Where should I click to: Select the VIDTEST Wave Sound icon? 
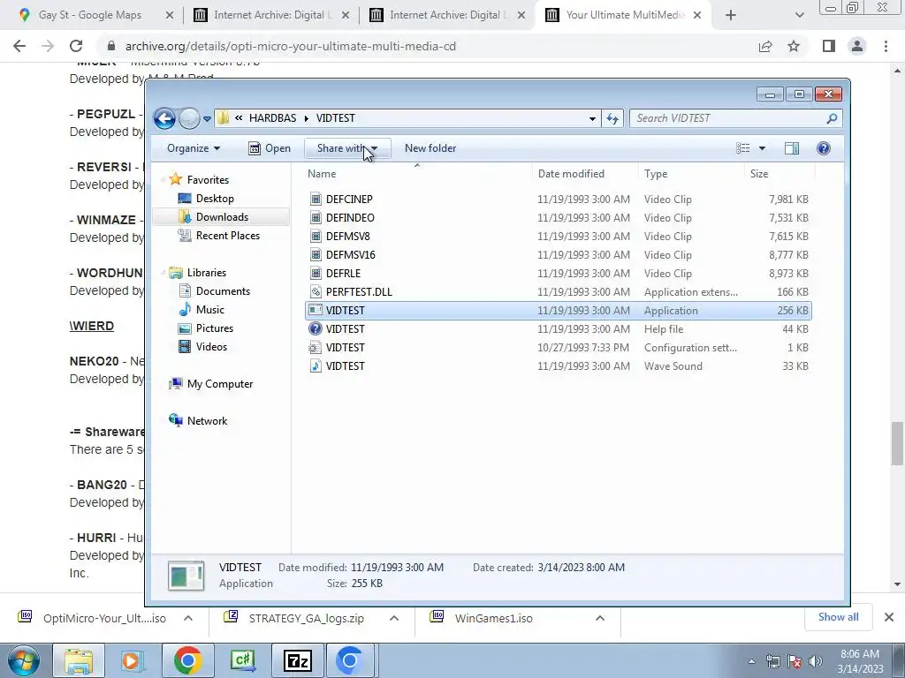316,366
